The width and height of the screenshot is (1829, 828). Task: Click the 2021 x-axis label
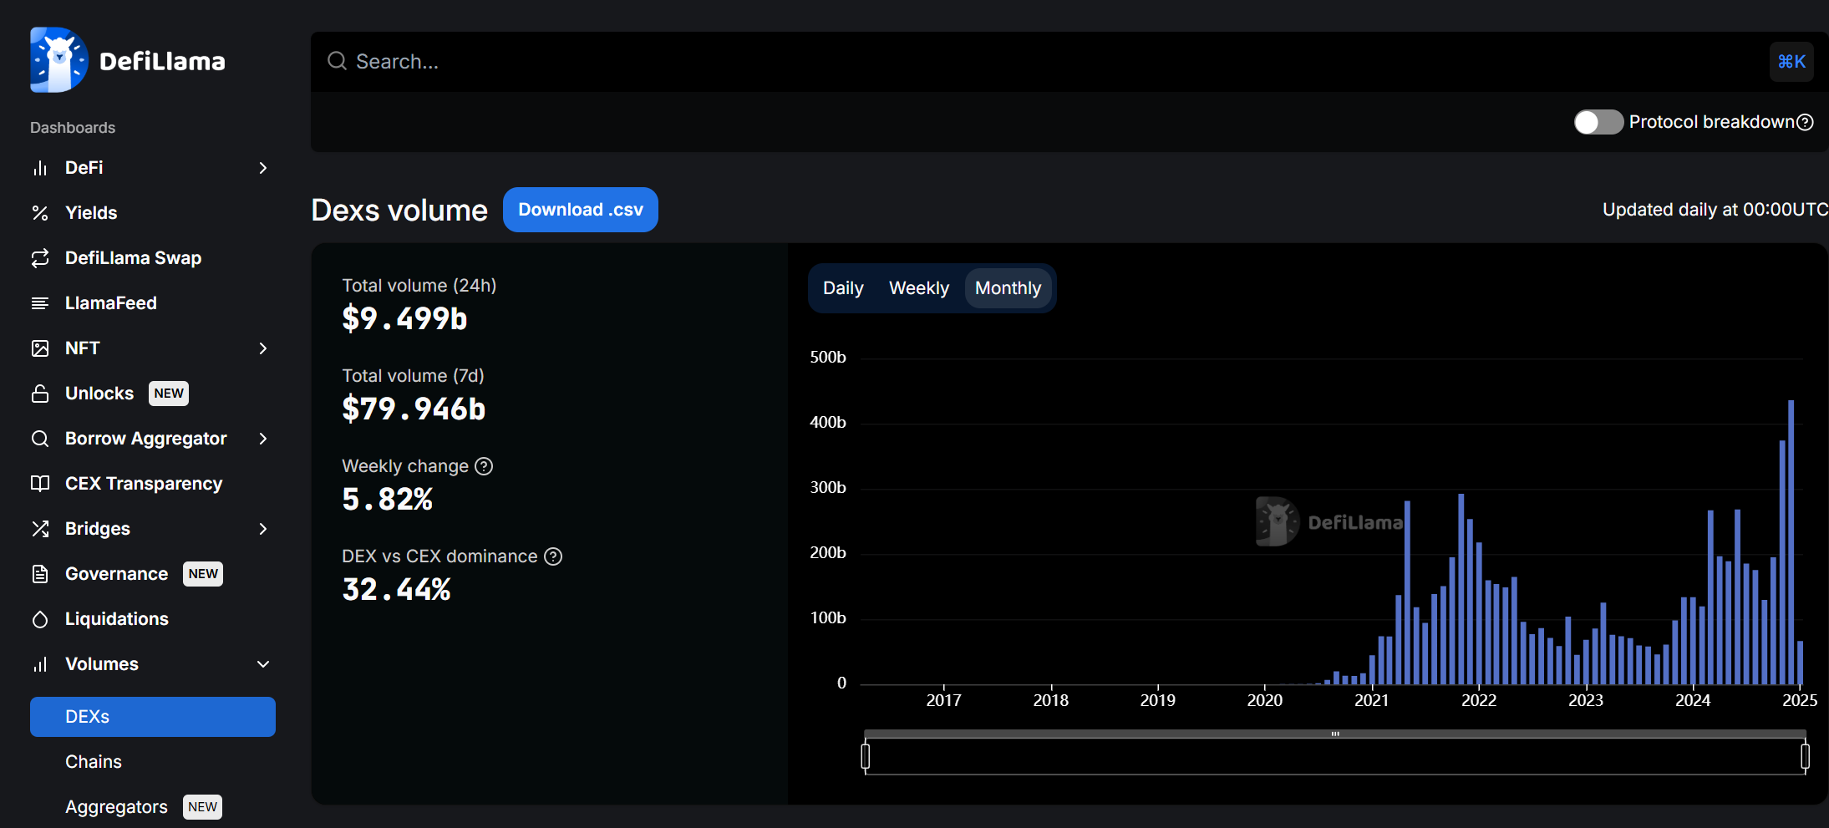coord(1372,700)
